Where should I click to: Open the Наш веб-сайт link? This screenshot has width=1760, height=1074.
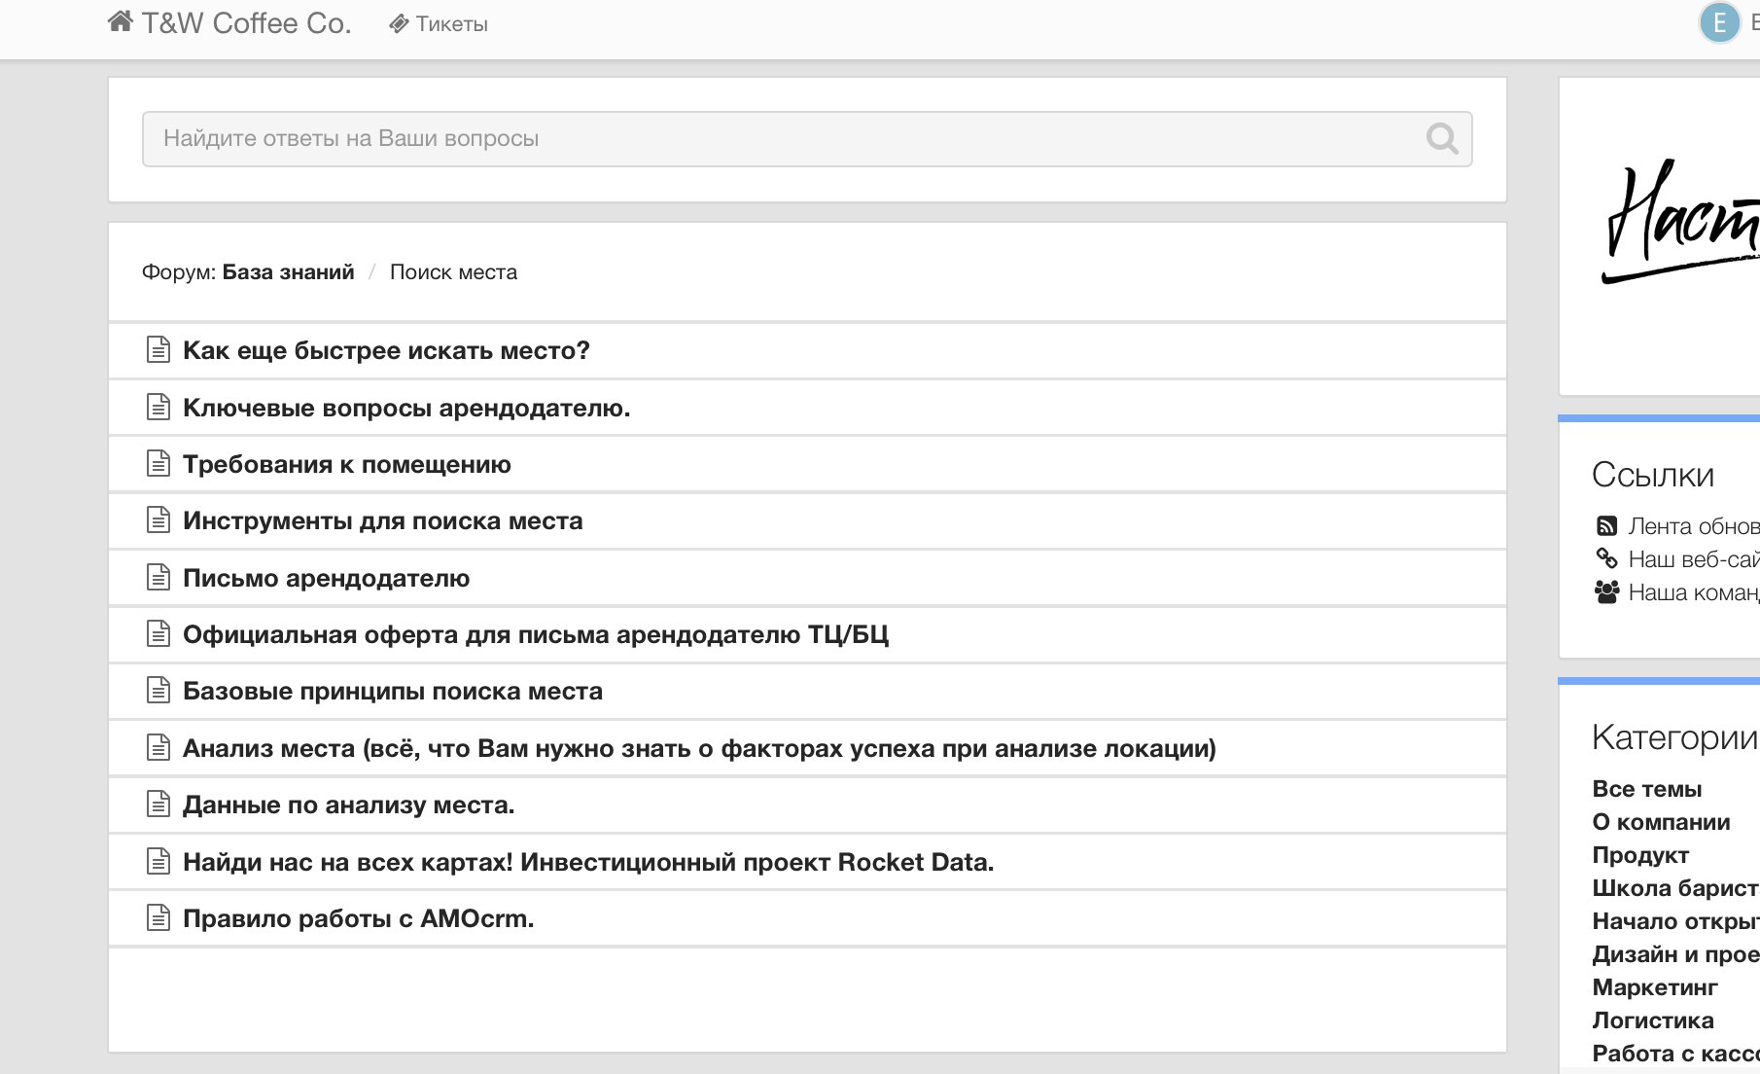[x=1694, y=559]
